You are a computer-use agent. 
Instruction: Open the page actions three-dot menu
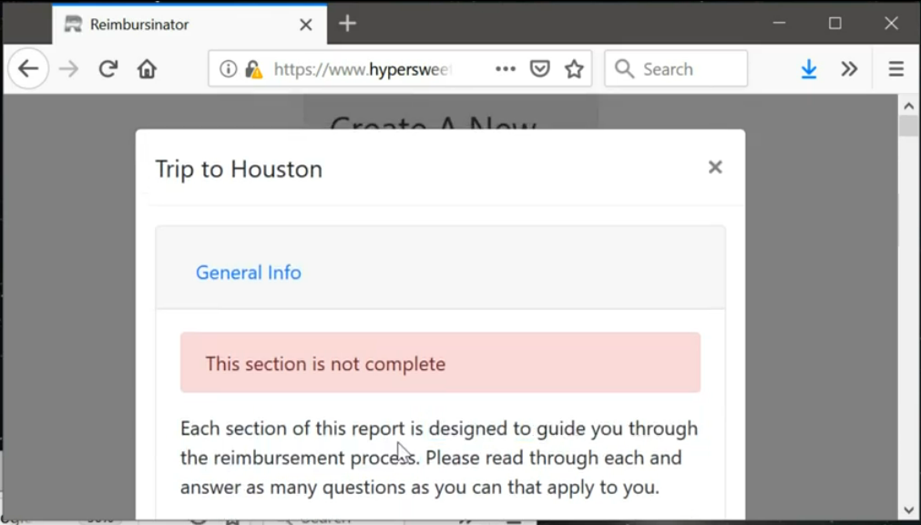(x=506, y=68)
